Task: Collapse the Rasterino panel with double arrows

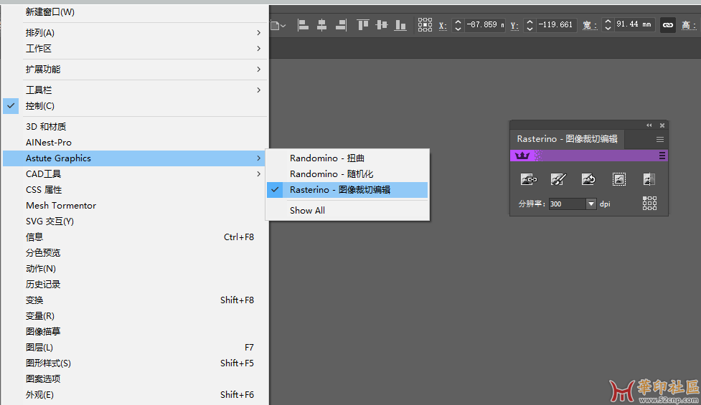Action: point(649,125)
